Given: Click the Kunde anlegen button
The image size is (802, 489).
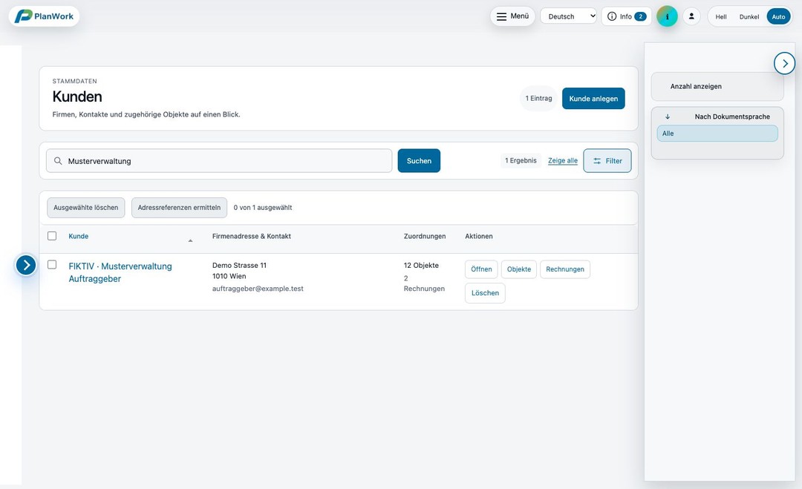Looking at the screenshot, I should pyautogui.click(x=593, y=99).
